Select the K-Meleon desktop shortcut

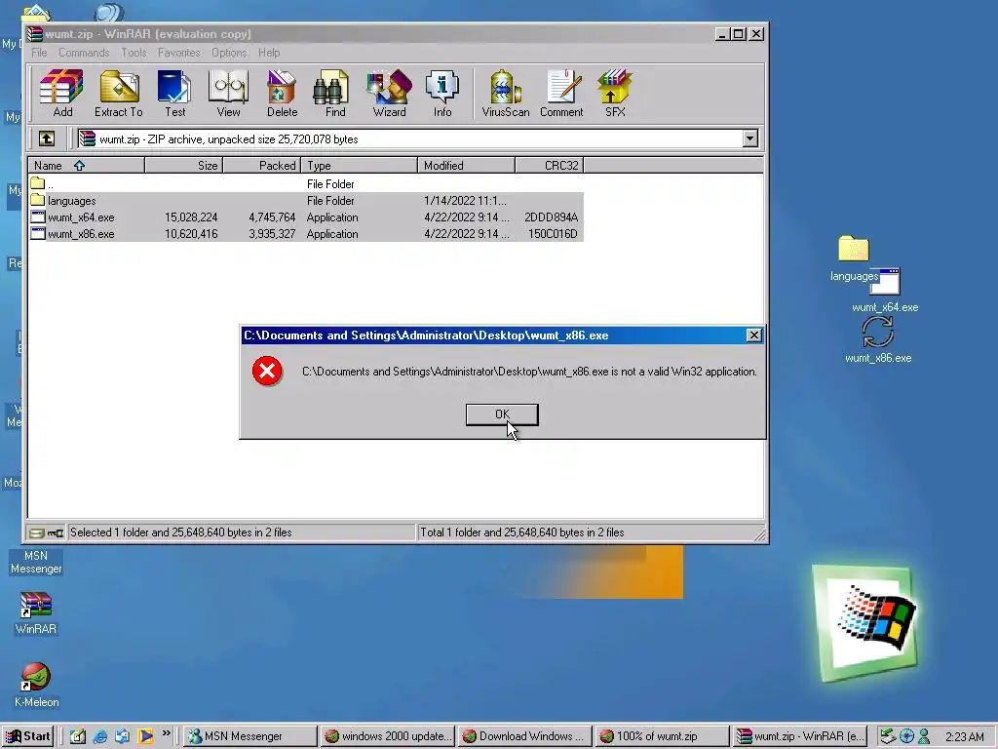[36, 686]
